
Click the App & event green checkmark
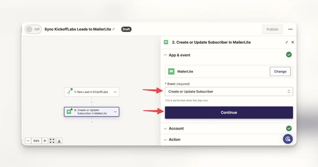[289, 55]
